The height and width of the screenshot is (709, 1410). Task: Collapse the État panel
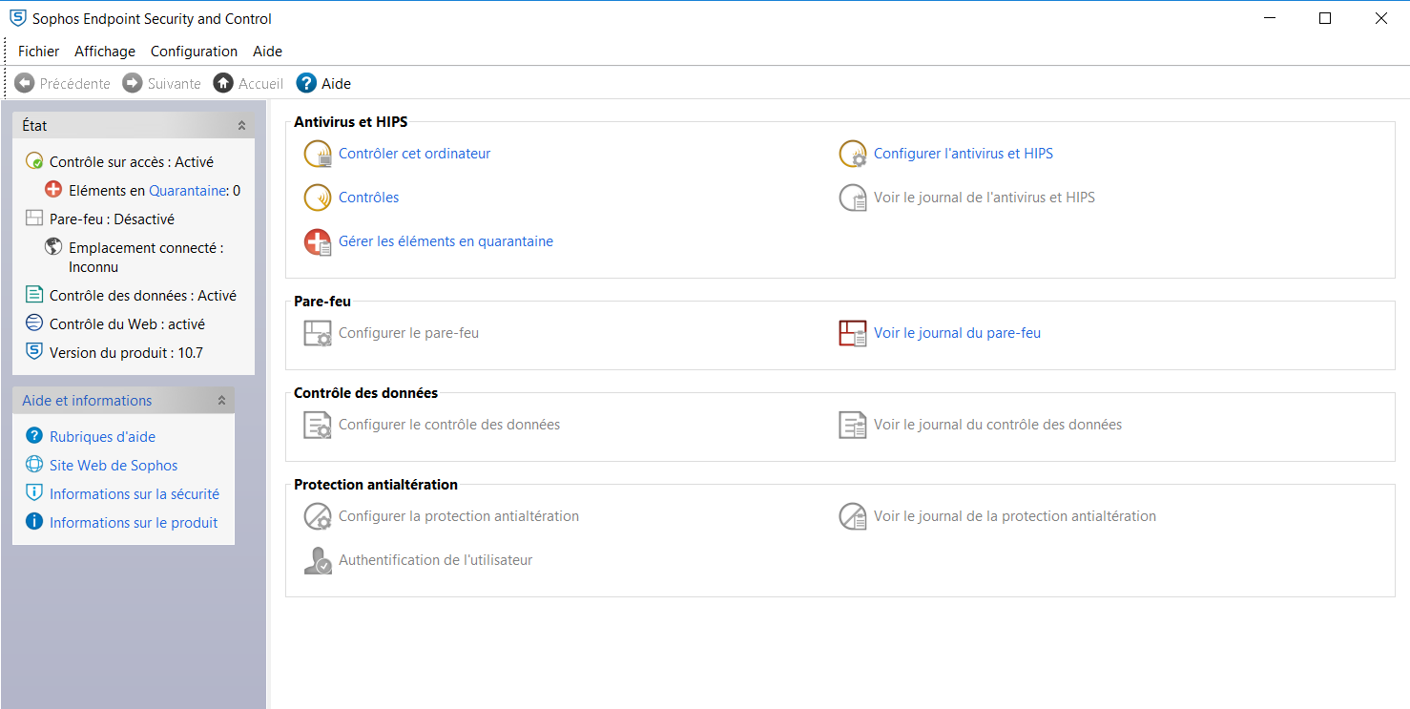point(242,125)
